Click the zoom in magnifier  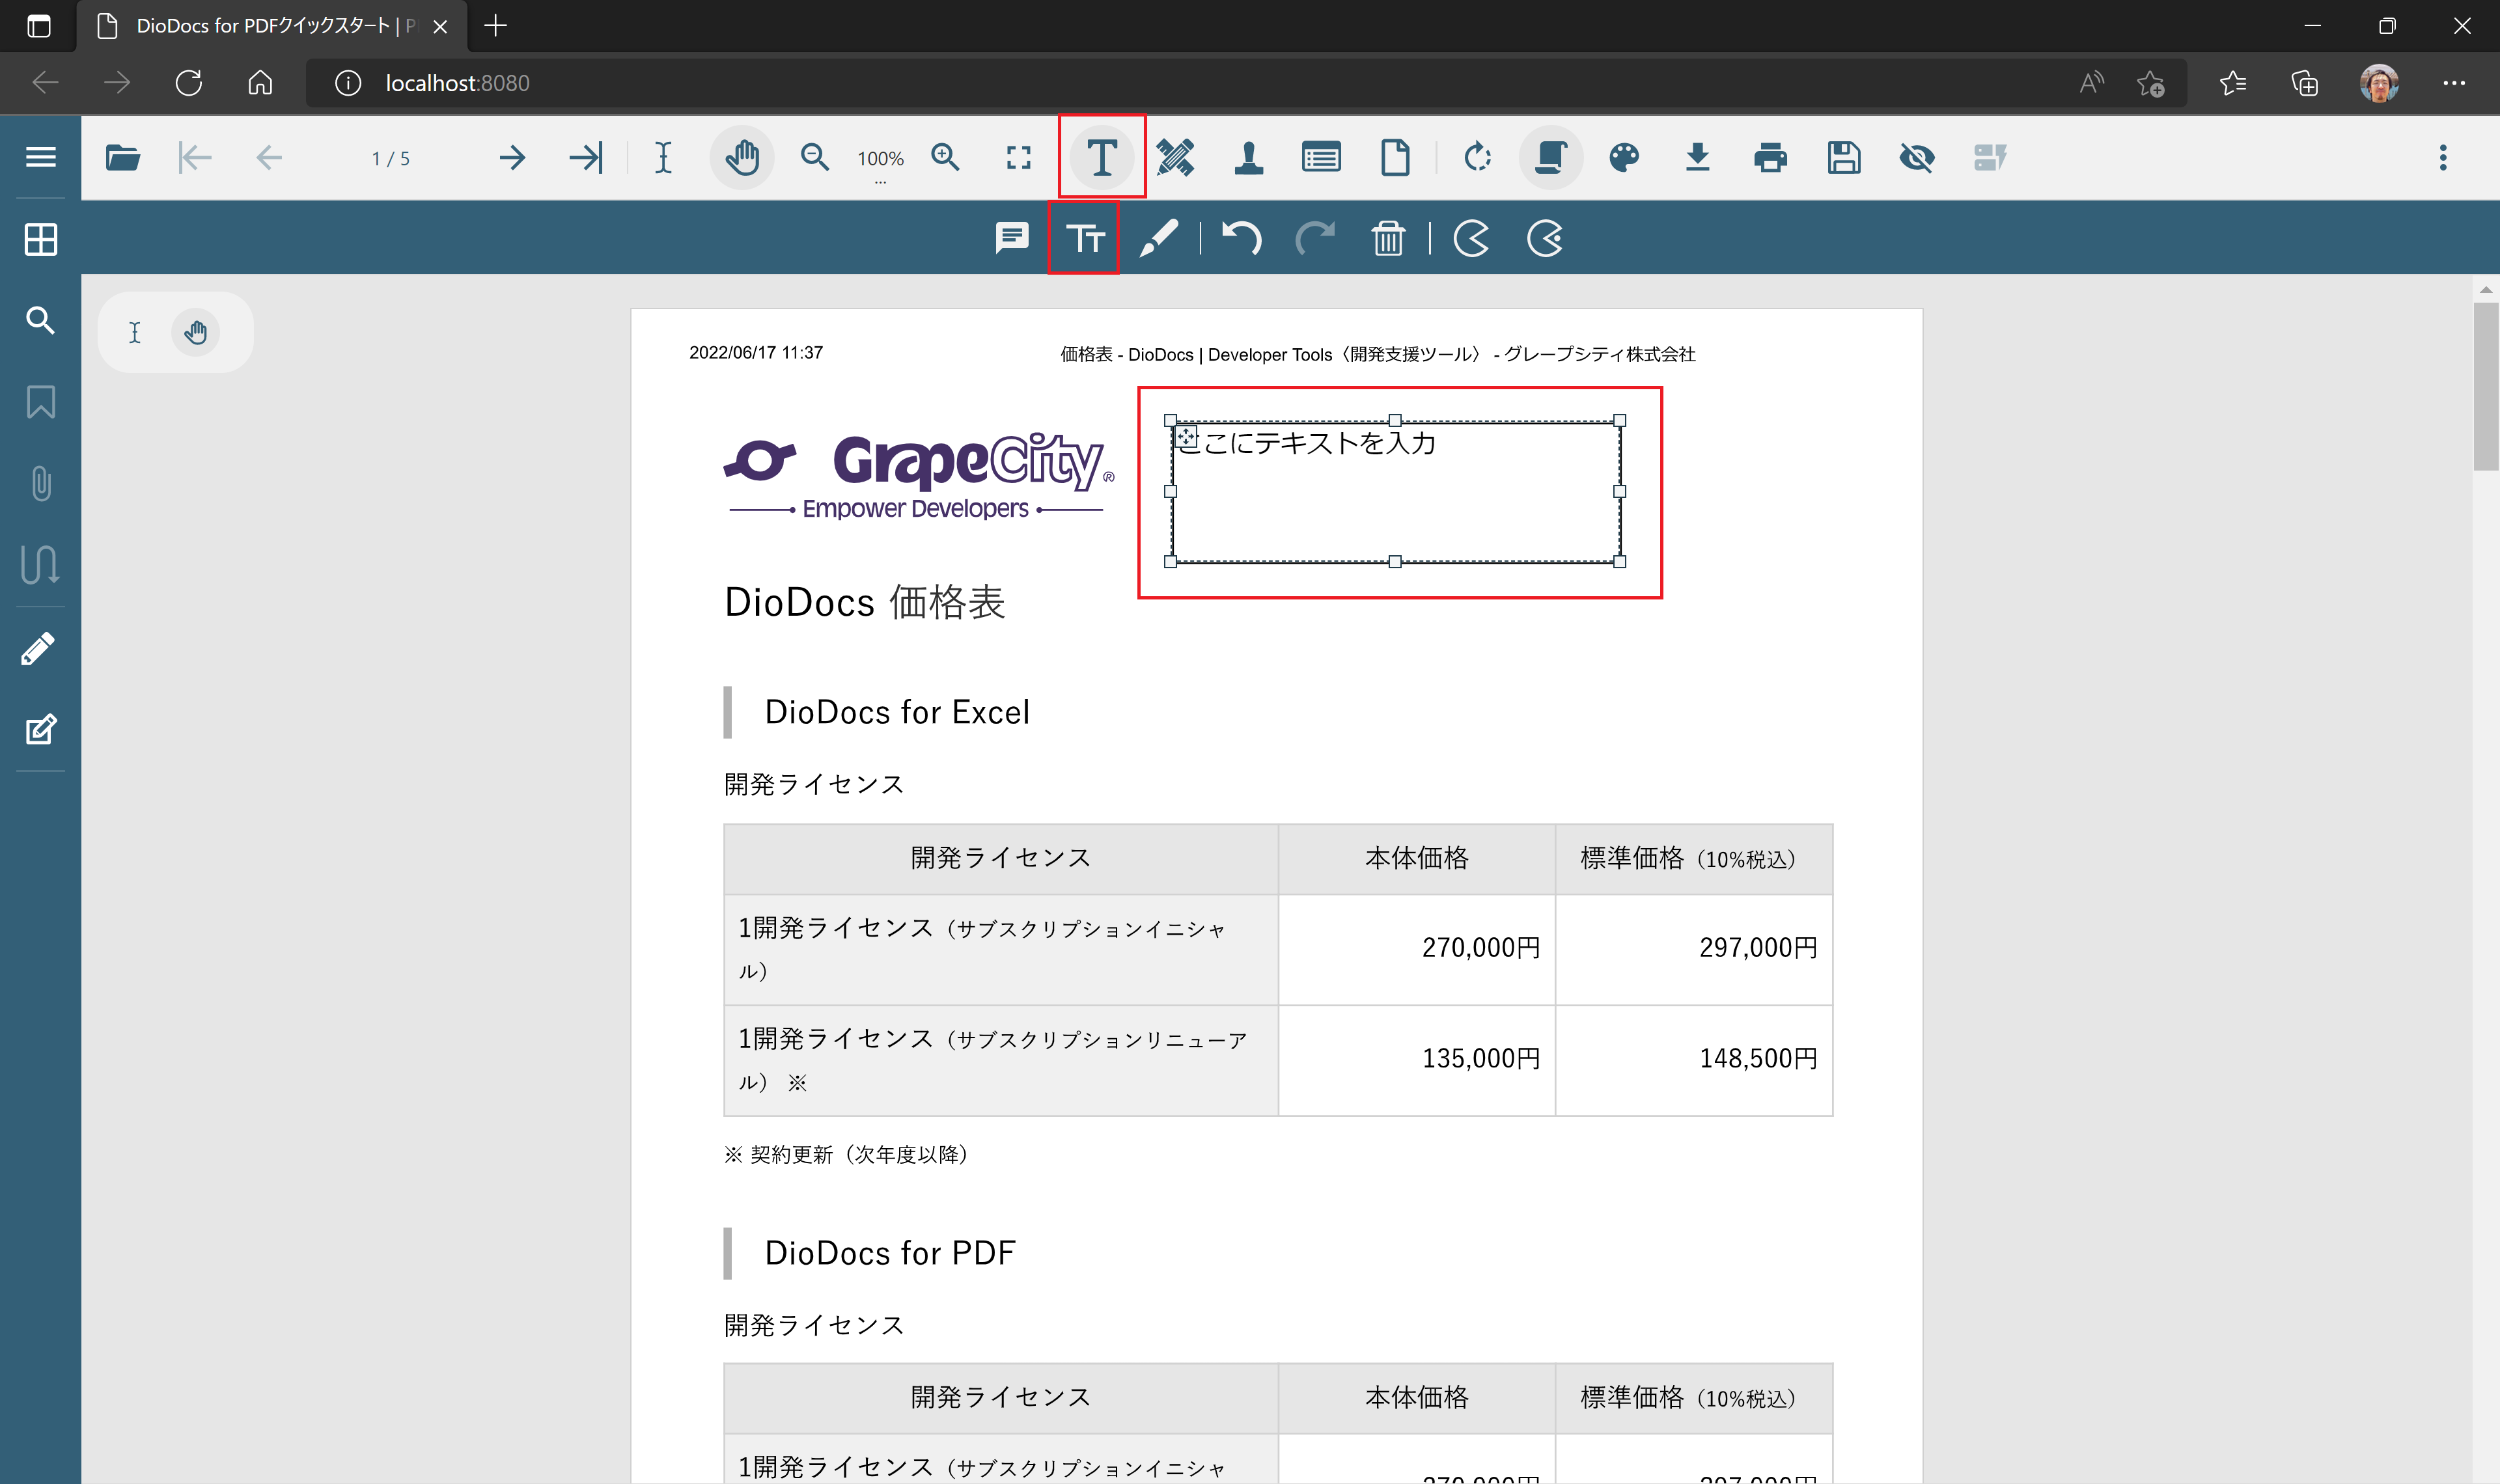click(946, 158)
